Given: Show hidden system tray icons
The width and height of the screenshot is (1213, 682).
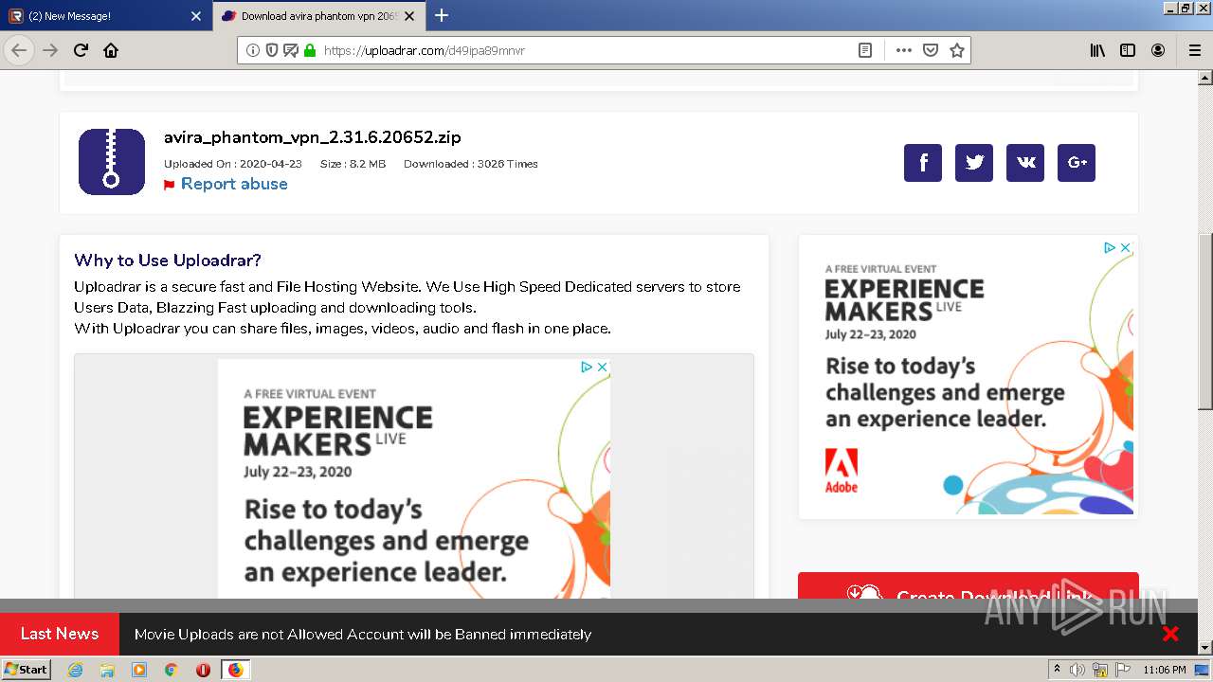Looking at the screenshot, I should pyautogui.click(x=1058, y=670).
